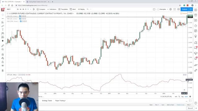Select the 4h timeframe
198x111 pixels.
pos(21,9)
